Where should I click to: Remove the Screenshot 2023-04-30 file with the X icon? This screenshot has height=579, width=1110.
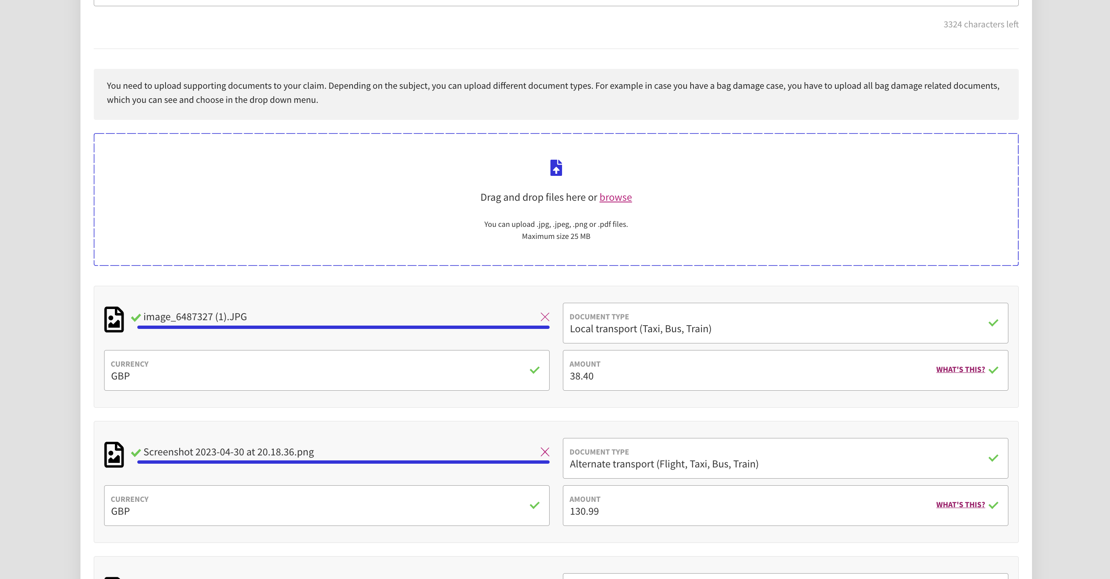(545, 452)
